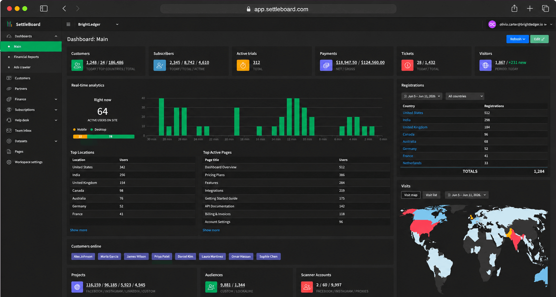Viewport: 556px width, 297px height.
Task: Switch to the Visit list view
Action: (x=431, y=195)
